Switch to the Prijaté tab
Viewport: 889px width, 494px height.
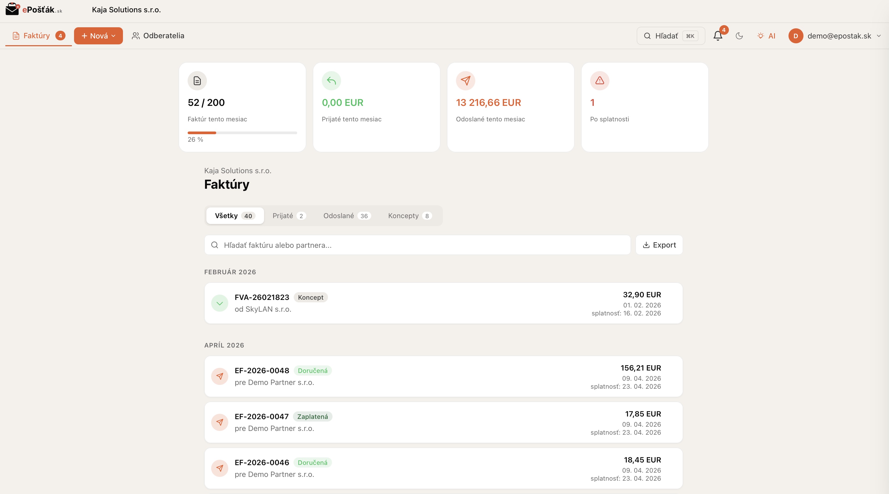(289, 216)
